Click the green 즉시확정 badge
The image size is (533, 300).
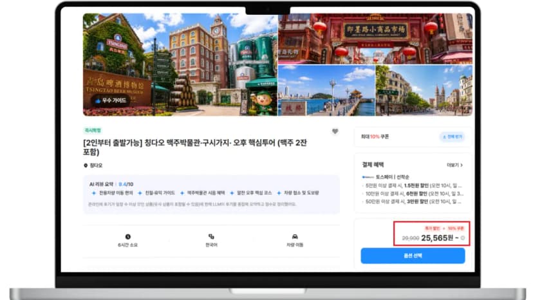(93, 130)
